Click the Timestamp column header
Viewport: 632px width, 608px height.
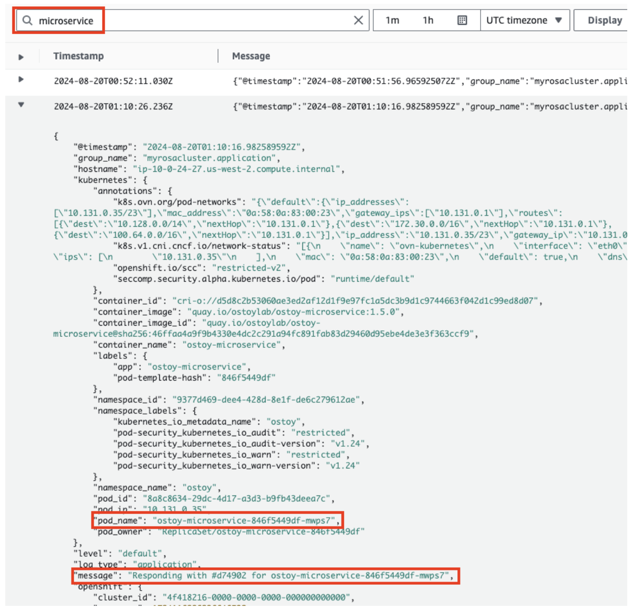[78, 56]
